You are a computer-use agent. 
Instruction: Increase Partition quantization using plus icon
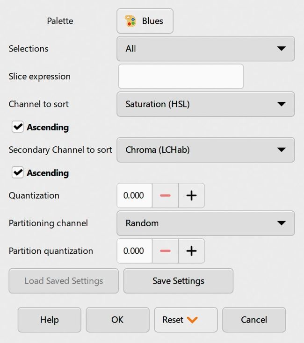[x=191, y=250]
